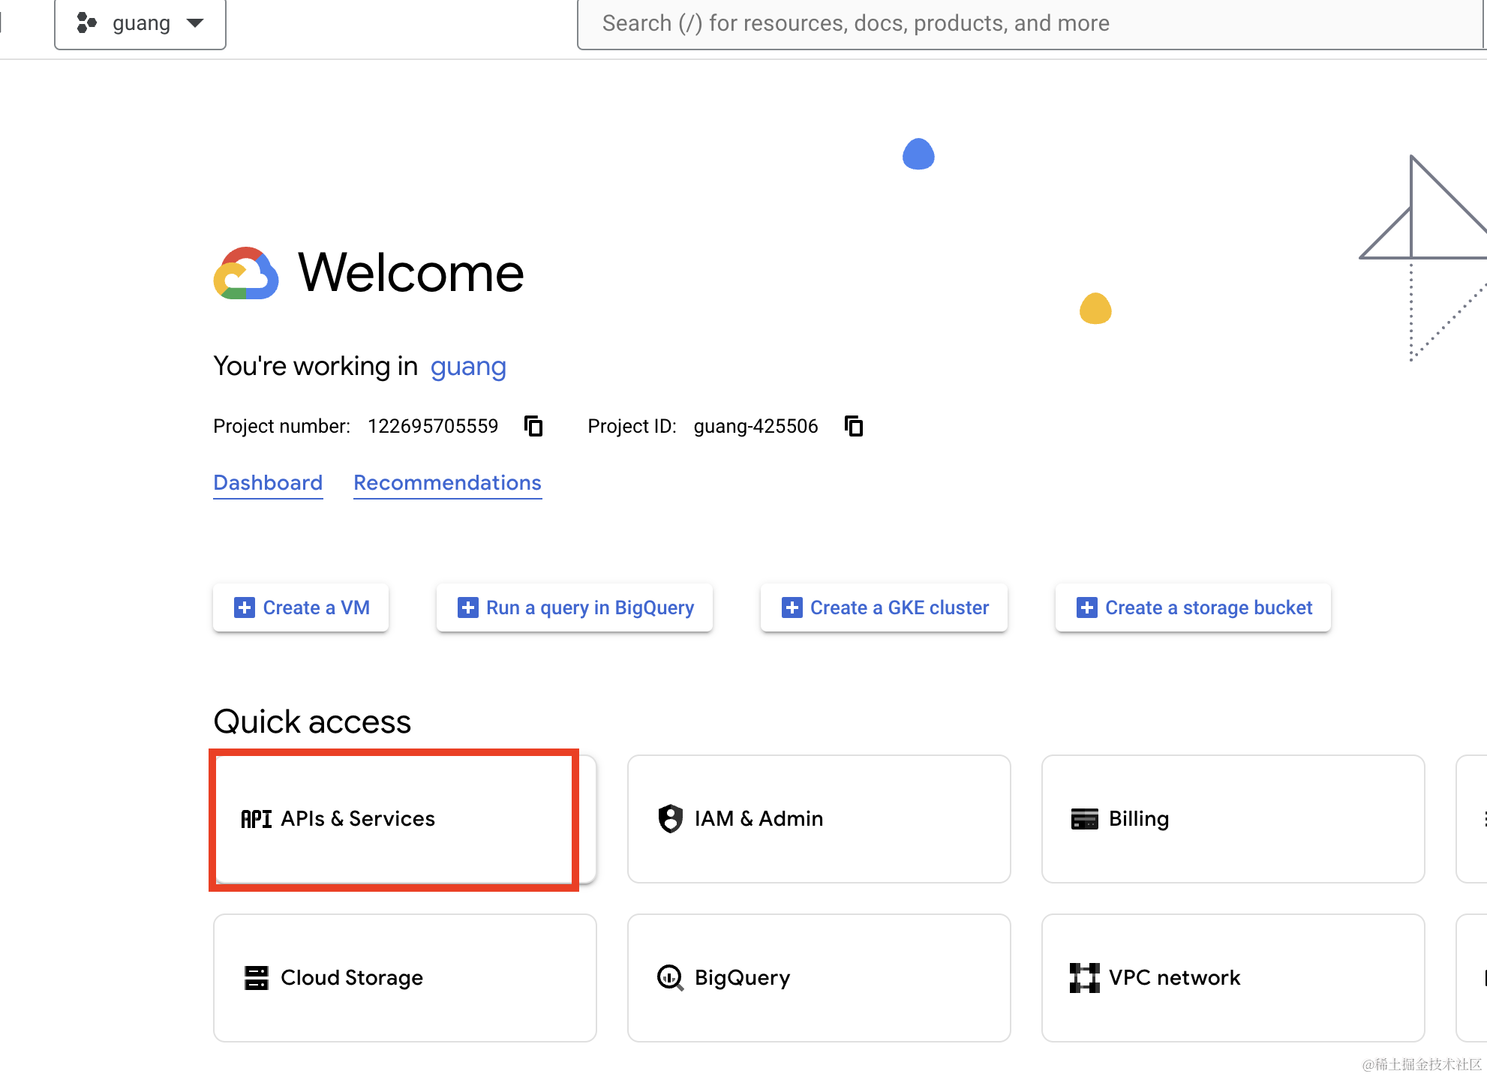The width and height of the screenshot is (1487, 1077).
Task: Click the Billing card icon
Action: [x=1084, y=819]
